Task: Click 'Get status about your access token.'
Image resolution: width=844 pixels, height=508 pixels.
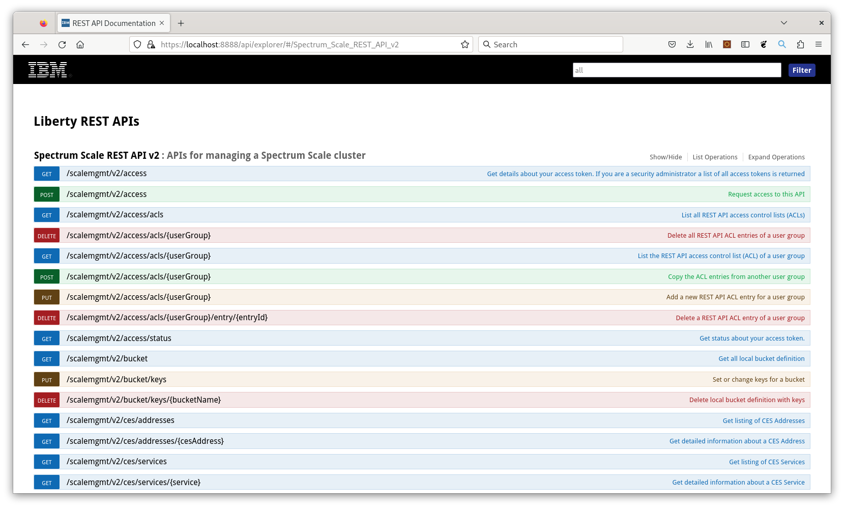Action: coord(752,338)
